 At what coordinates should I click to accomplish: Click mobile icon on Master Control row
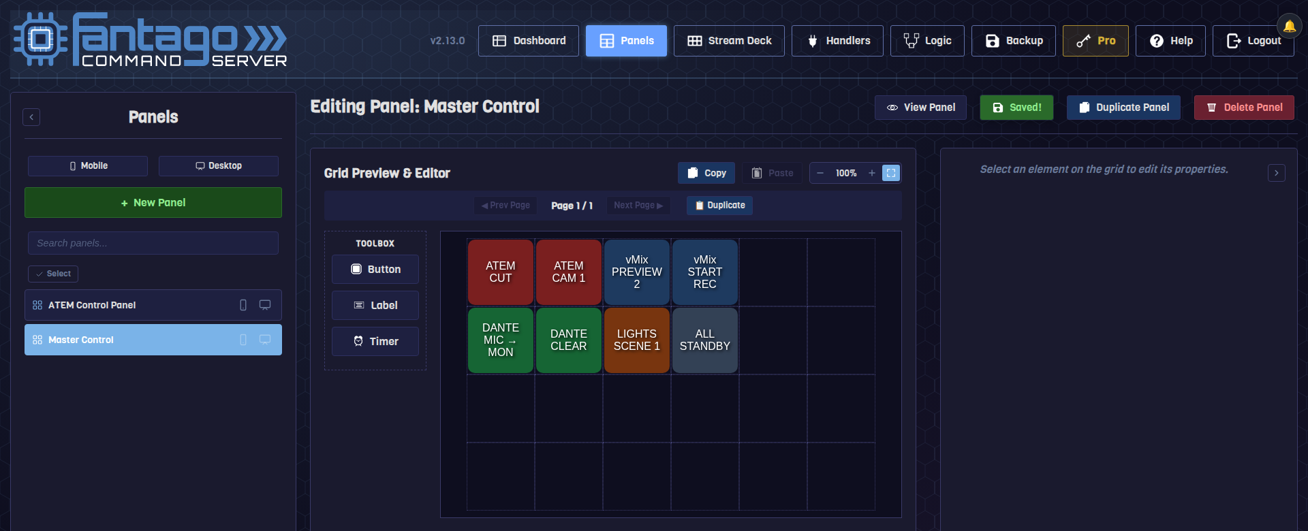(x=243, y=340)
